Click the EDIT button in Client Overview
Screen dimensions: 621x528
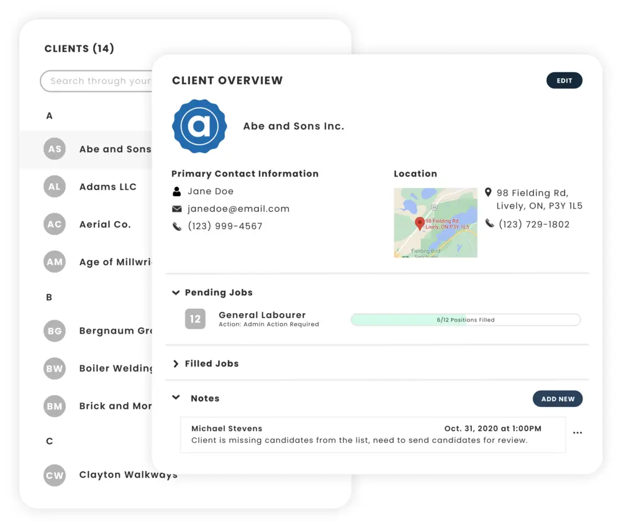pos(564,80)
